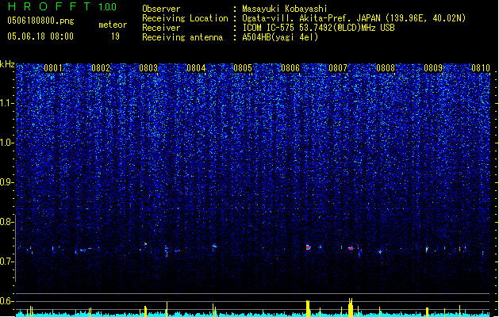Click the meteor label
The image size is (499, 317).
(113, 25)
